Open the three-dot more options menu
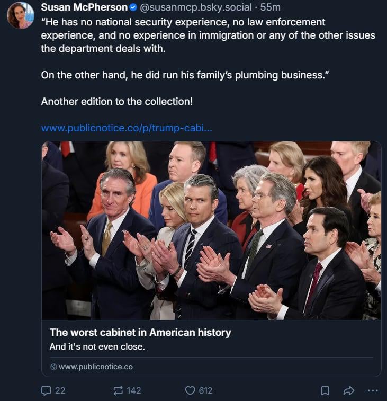387x401 pixels. [x=373, y=390]
